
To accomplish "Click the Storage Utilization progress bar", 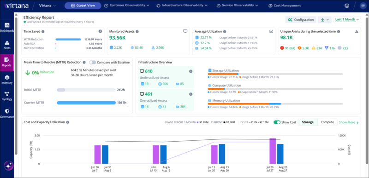I will [x=275, y=74].
